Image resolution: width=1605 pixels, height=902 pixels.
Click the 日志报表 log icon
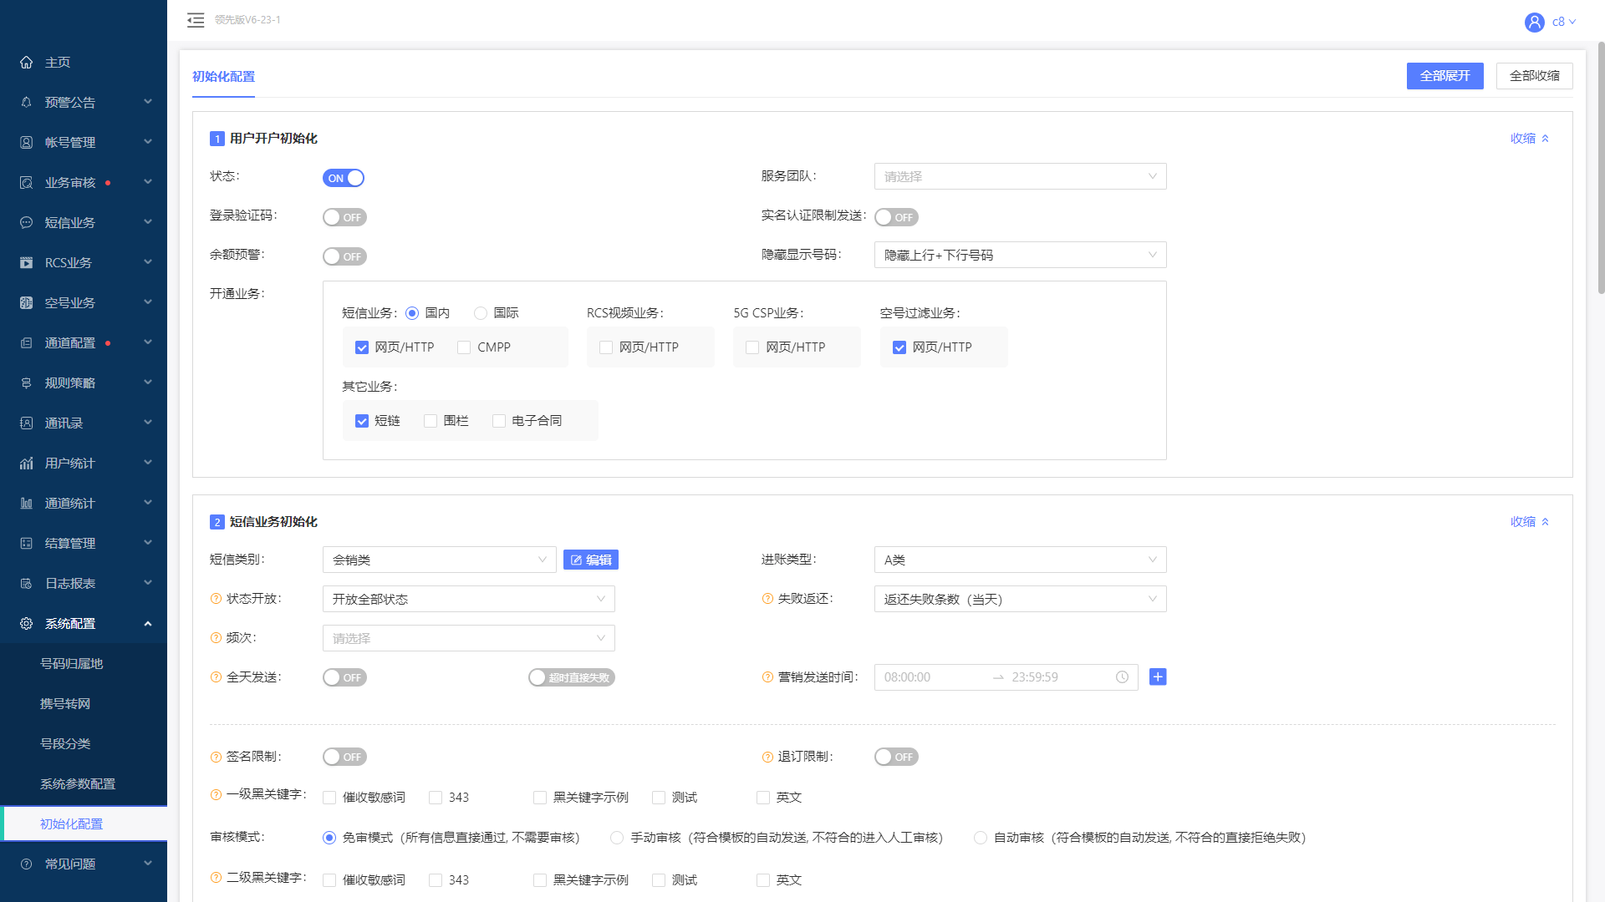[x=27, y=584]
